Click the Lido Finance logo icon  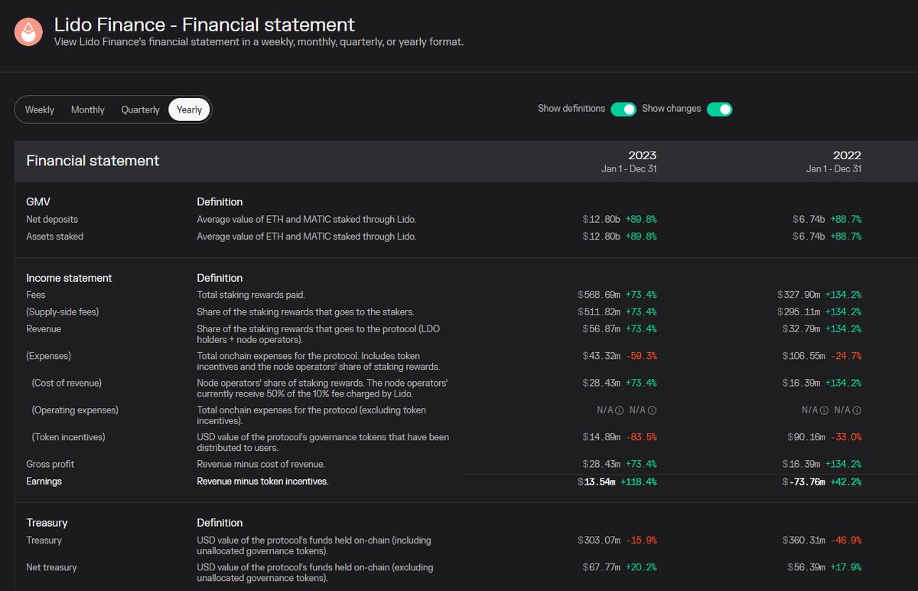(x=28, y=31)
